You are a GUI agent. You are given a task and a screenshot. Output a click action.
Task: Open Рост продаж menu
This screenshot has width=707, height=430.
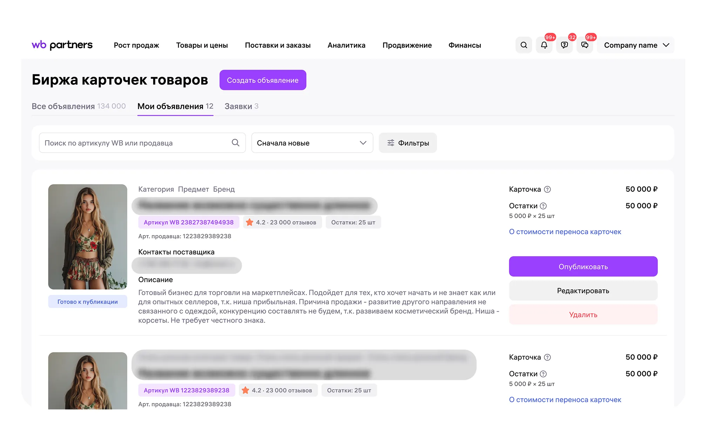pyautogui.click(x=136, y=45)
